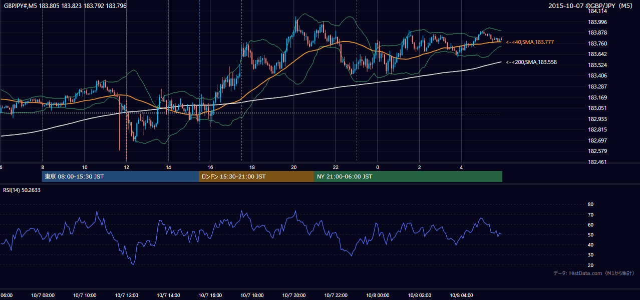
Task: Click price axis value 183.760
Action: tap(597, 43)
